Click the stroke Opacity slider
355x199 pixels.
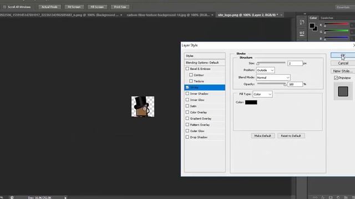coord(272,84)
